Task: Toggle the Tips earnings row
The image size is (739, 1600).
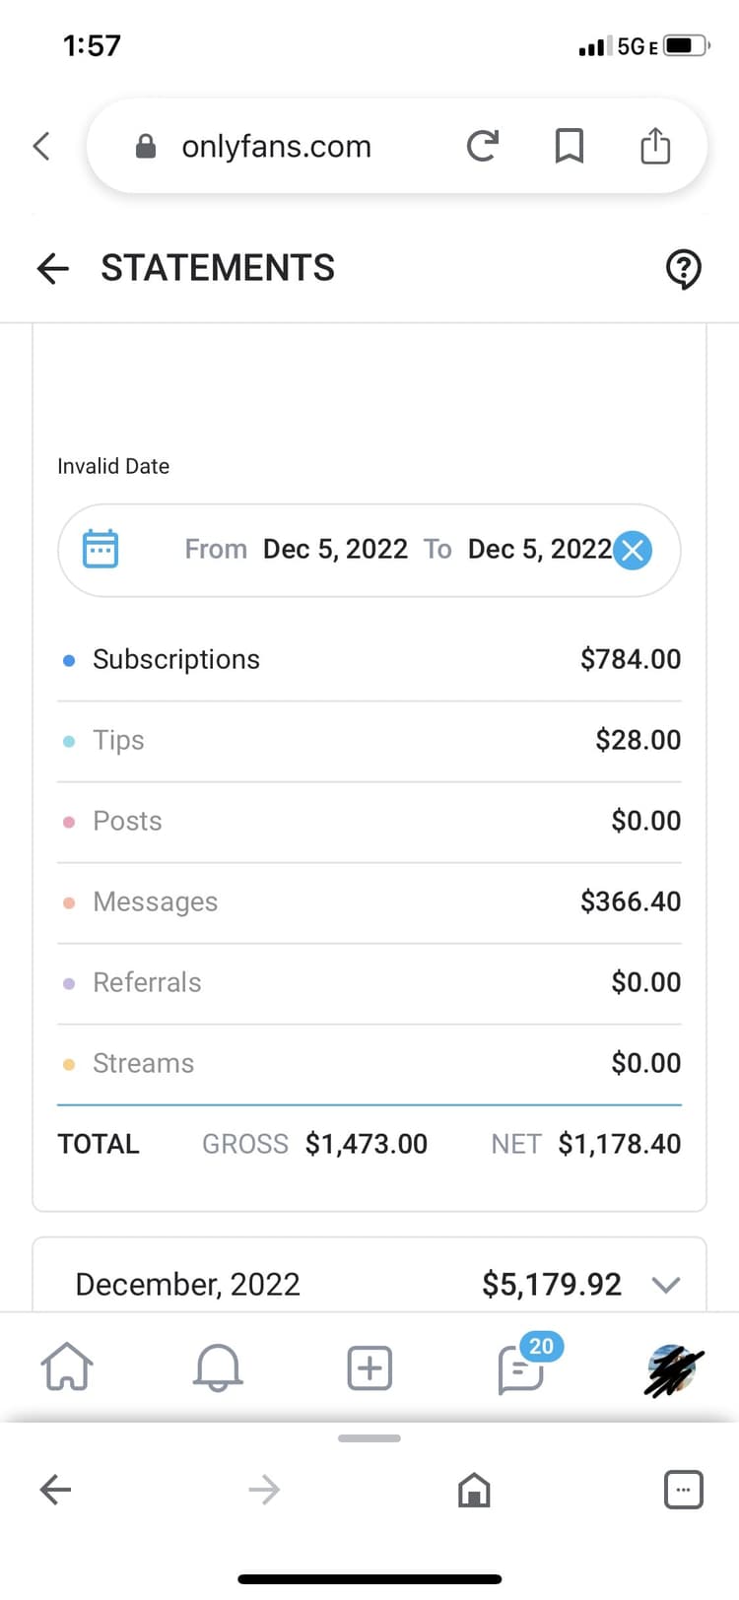Action: (x=369, y=740)
